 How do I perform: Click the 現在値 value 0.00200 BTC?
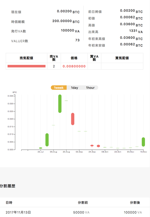[x=68, y=12]
